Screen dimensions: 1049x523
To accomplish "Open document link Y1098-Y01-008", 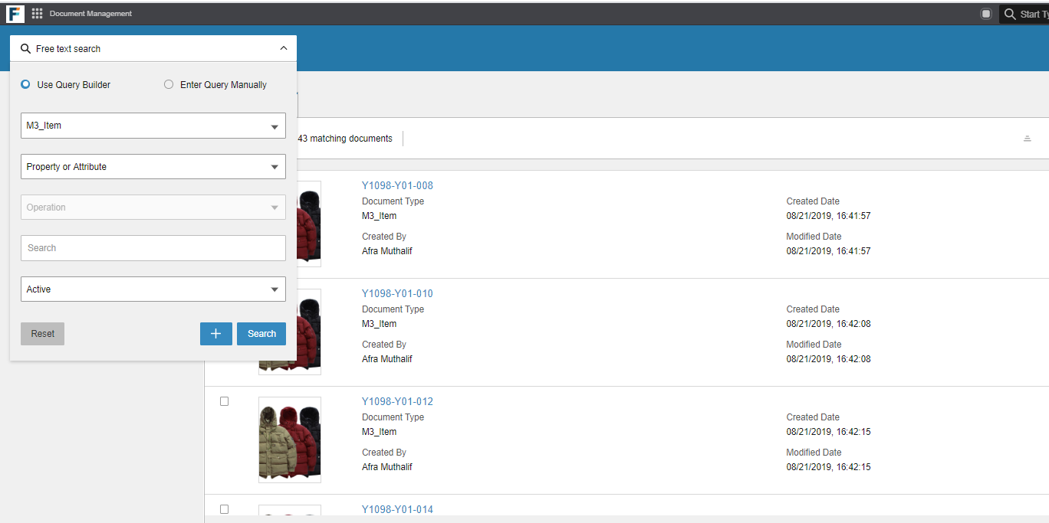I will point(397,185).
